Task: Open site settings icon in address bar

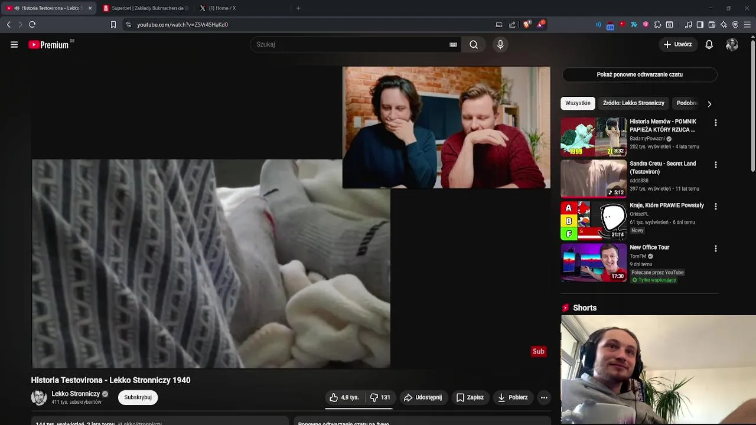Action: pos(129,24)
